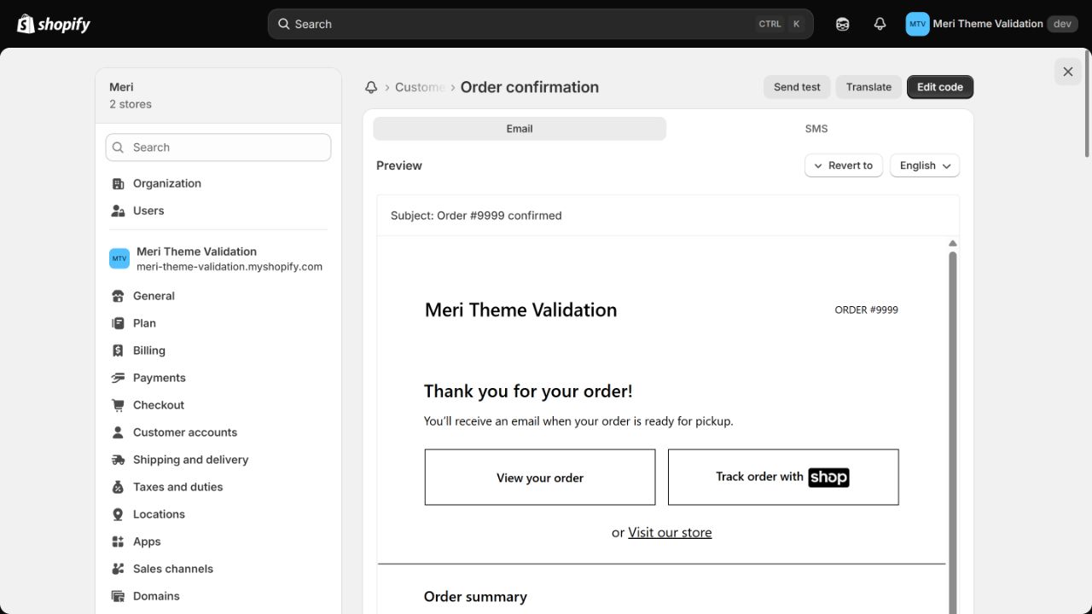Click the Send test button
This screenshot has width=1092, height=614.
pos(797,87)
